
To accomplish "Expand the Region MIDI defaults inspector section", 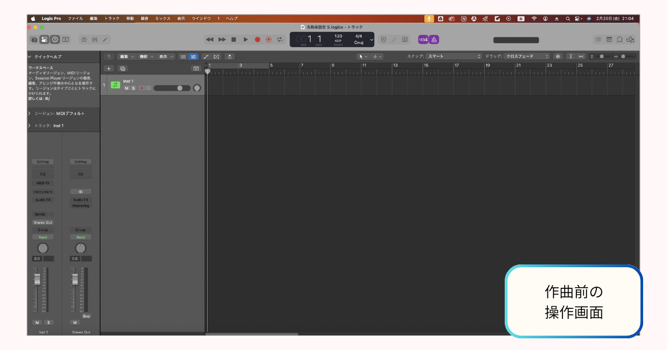I will coord(29,113).
